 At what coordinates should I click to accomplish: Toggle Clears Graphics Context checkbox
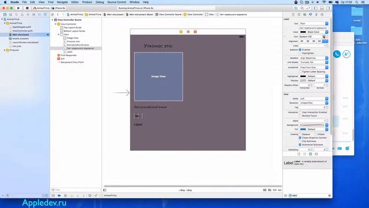(300, 138)
